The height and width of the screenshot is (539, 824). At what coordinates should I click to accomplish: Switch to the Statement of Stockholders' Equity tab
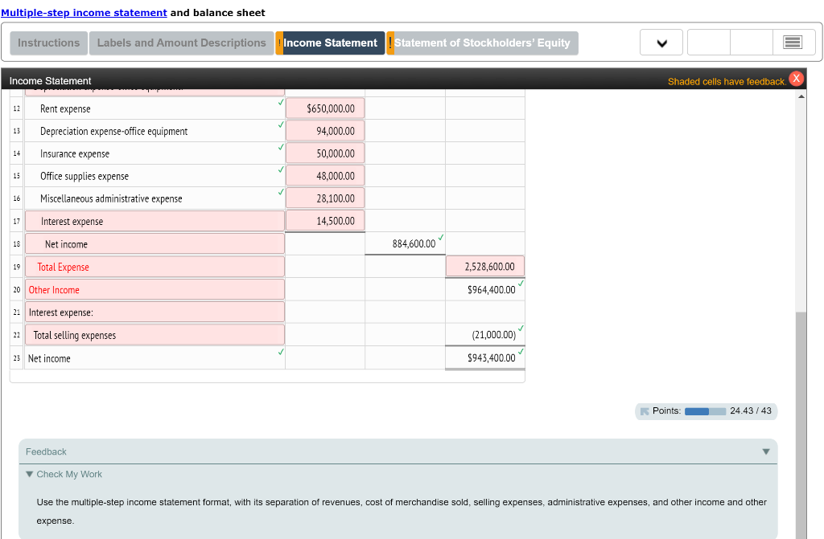coord(481,43)
